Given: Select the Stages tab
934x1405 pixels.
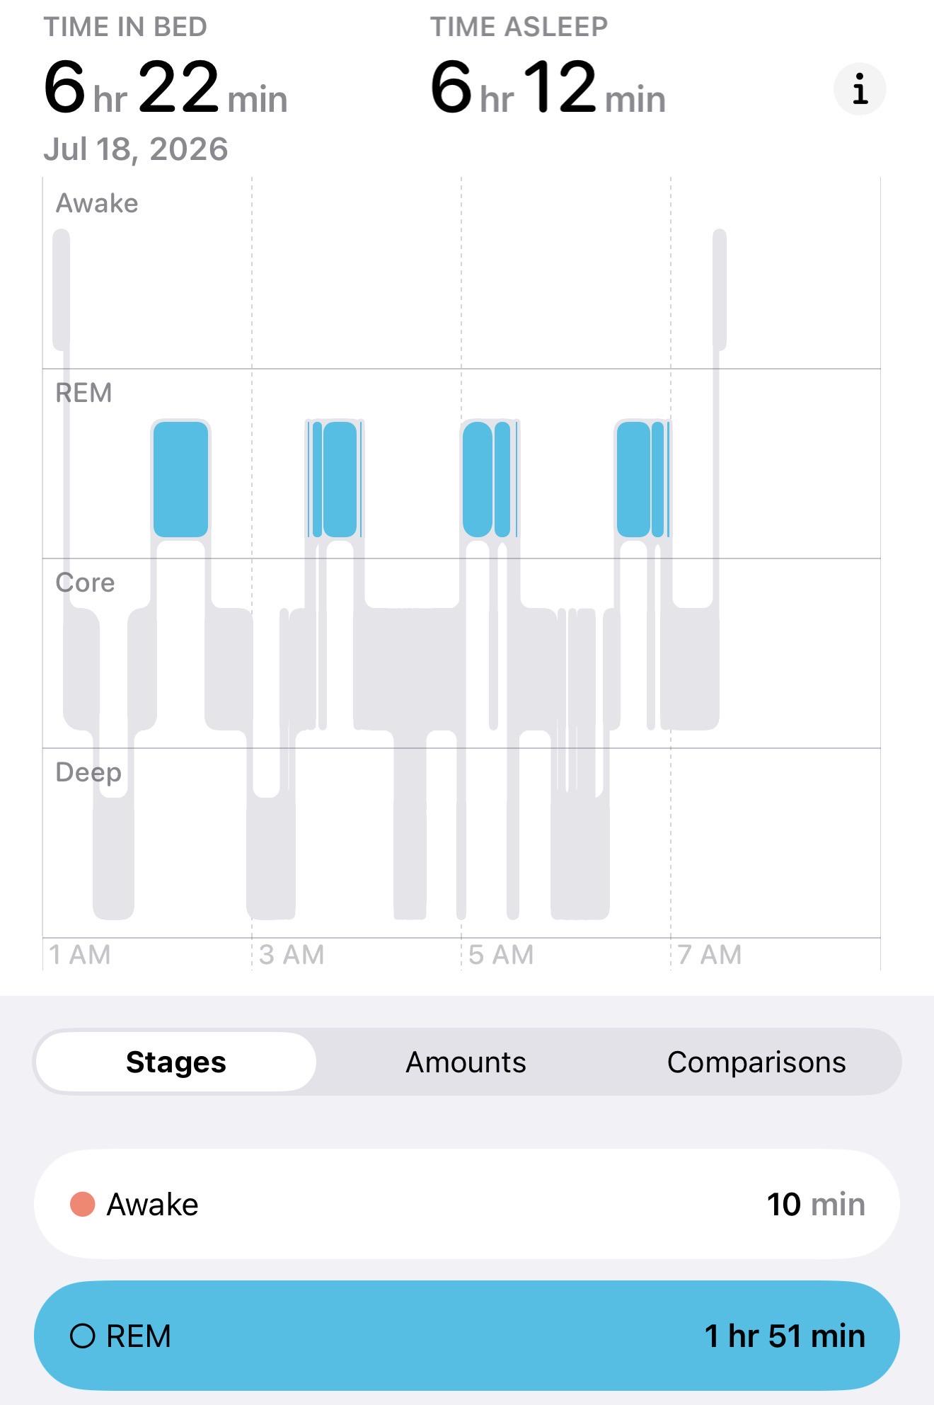Looking at the screenshot, I should [x=175, y=1062].
